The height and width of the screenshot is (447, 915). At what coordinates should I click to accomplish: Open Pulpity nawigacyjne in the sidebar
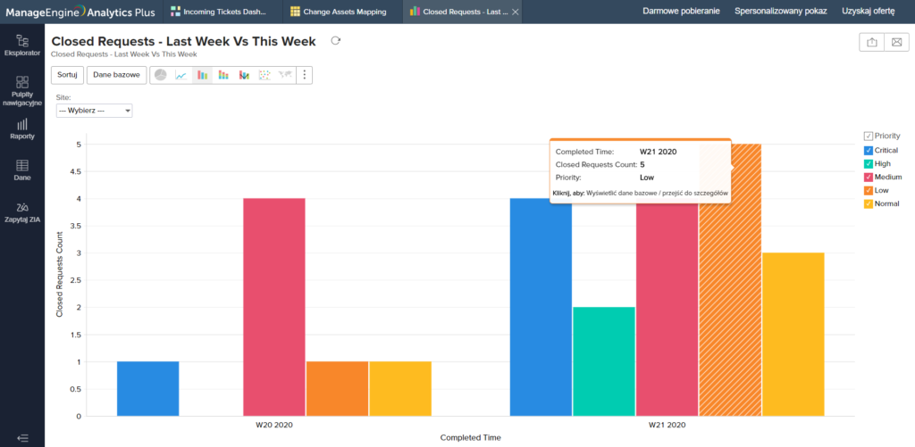pos(22,90)
